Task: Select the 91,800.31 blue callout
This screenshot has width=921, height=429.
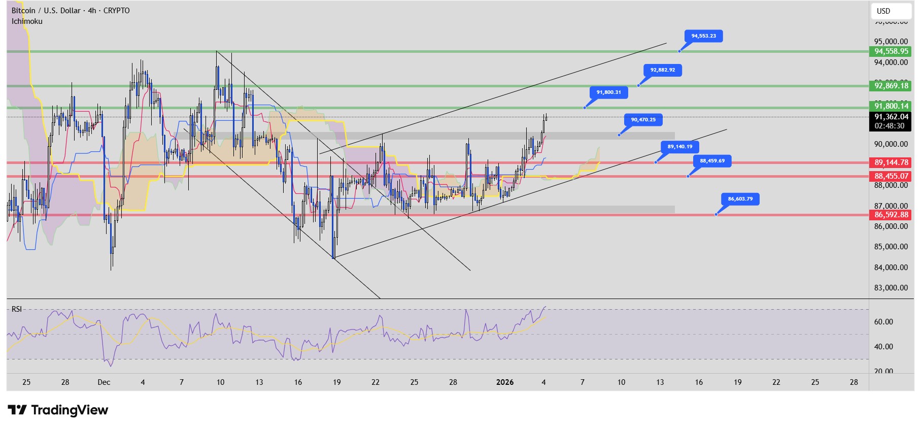Action: [608, 92]
